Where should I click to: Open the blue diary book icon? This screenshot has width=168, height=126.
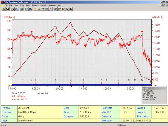(x=30, y=9)
